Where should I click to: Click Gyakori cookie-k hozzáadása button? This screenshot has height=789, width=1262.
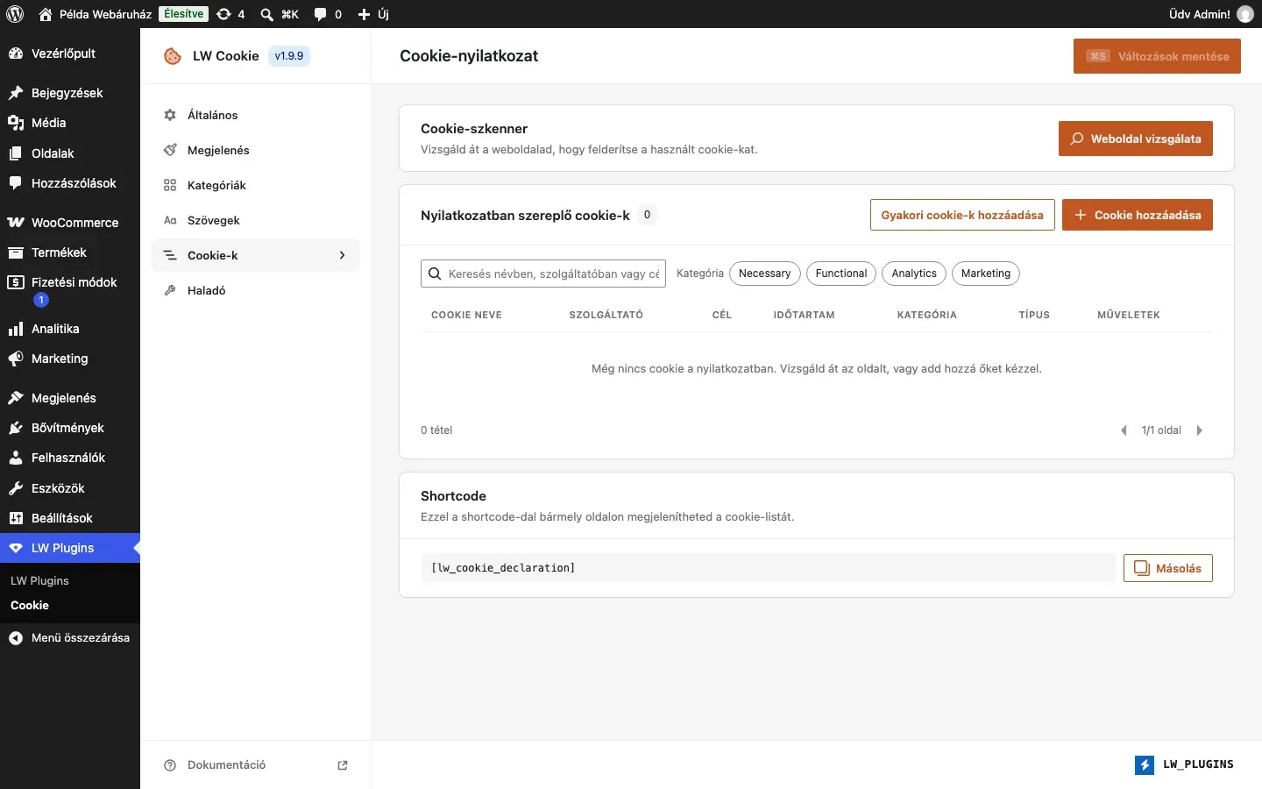coord(962,215)
